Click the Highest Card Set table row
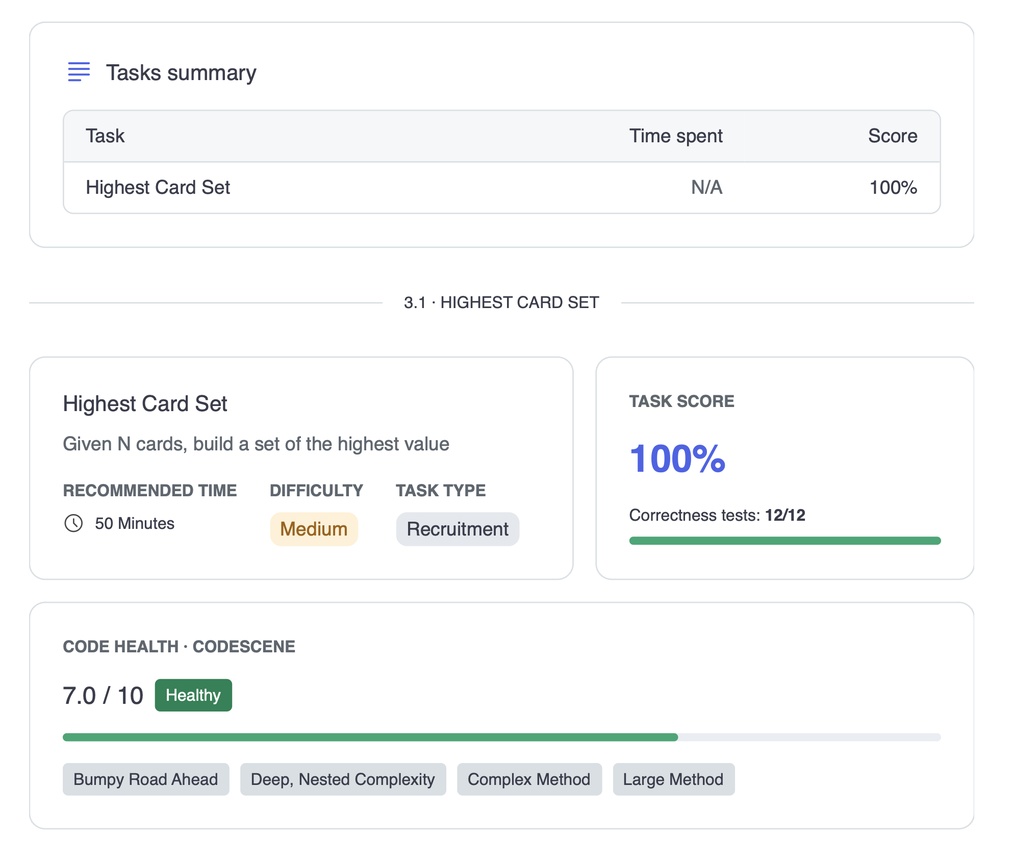 click(x=502, y=188)
